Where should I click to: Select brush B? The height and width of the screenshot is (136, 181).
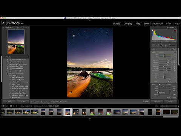[x=163, y=85]
